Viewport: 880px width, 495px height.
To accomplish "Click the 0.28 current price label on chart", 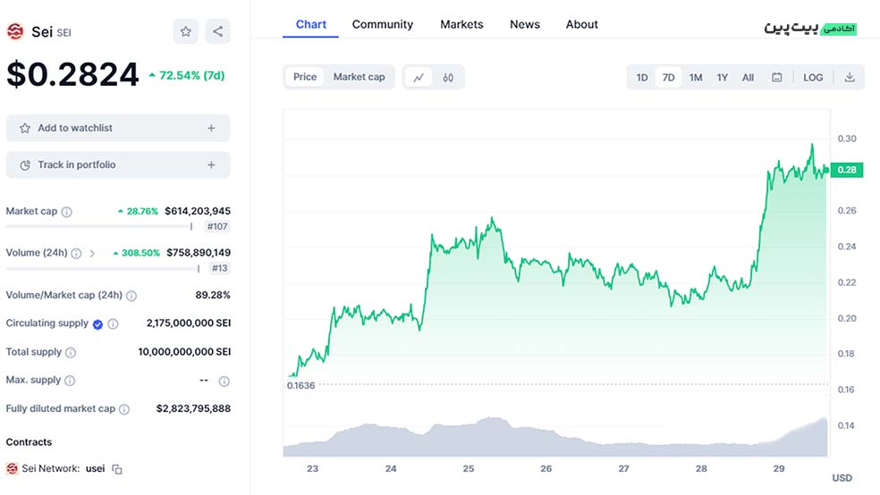I will [846, 170].
